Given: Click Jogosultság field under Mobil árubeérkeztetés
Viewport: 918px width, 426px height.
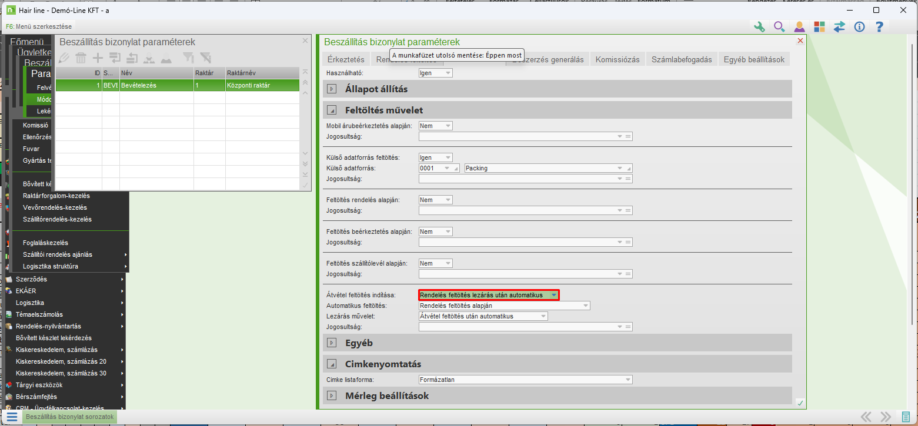Looking at the screenshot, I should [525, 136].
